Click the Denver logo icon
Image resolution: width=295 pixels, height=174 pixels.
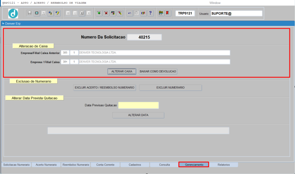coord(13,13)
